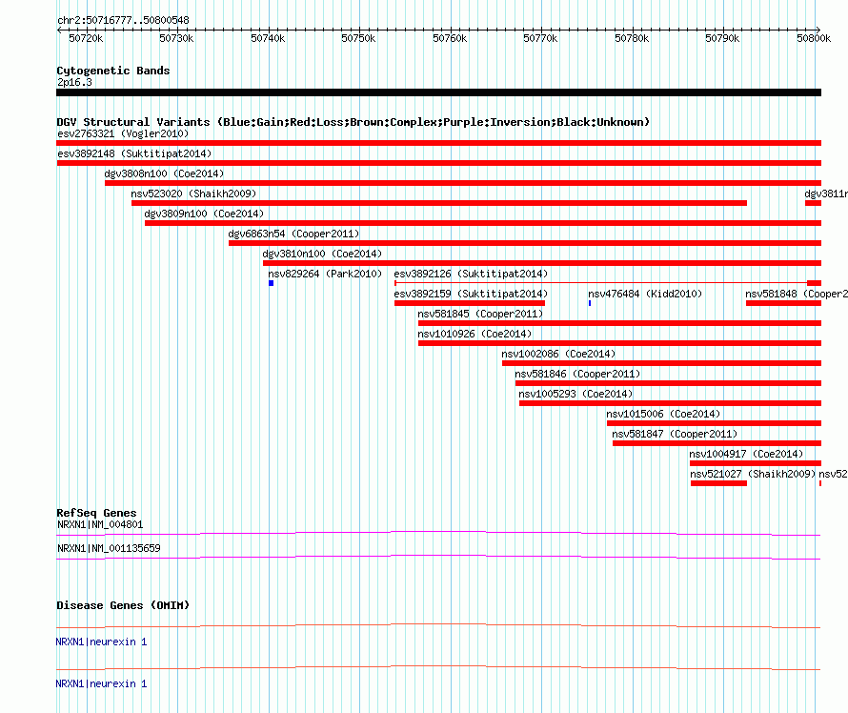The height and width of the screenshot is (713, 848).
Task: Open dgv6863n54 (Cooper2011) variant
Action: 293,234
